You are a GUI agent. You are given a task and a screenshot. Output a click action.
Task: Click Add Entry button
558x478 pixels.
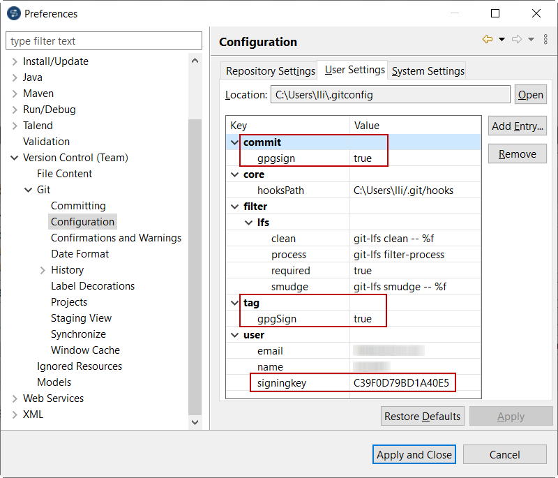[517, 126]
